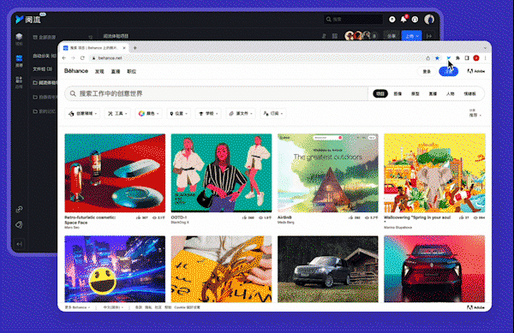The image size is (514, 333).
Task: Click the link icon in the dark sidebar
Action: coord(19,209)
